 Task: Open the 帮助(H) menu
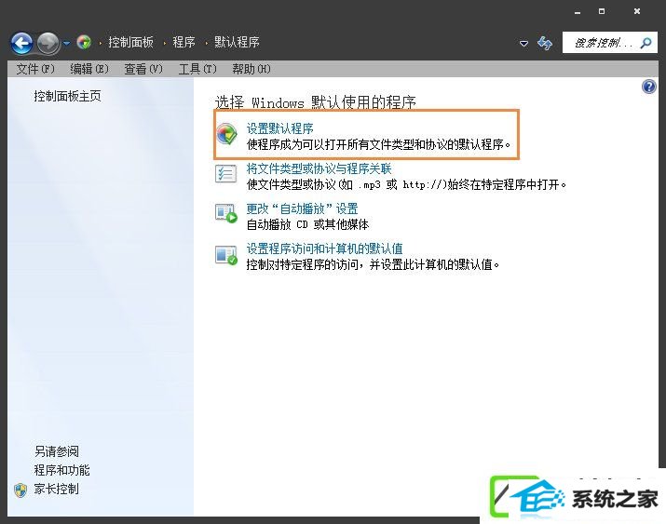click(251, 69)
